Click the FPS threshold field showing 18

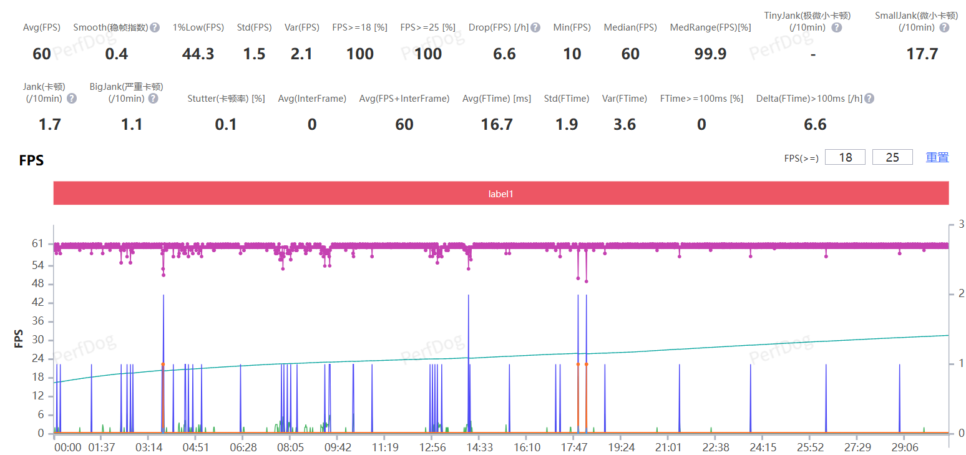(845, 157)
